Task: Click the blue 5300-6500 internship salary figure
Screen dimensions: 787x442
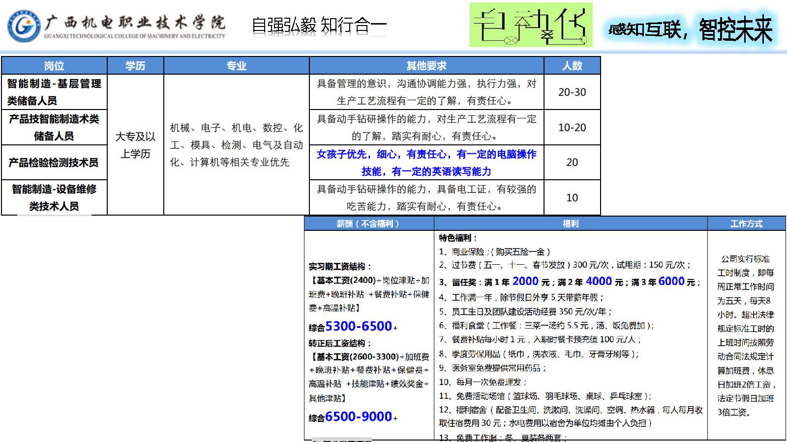Action: [x=359, y=326]
